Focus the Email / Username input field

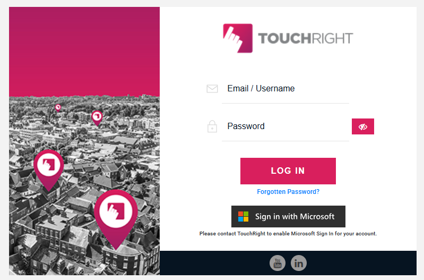pos(285,89)
